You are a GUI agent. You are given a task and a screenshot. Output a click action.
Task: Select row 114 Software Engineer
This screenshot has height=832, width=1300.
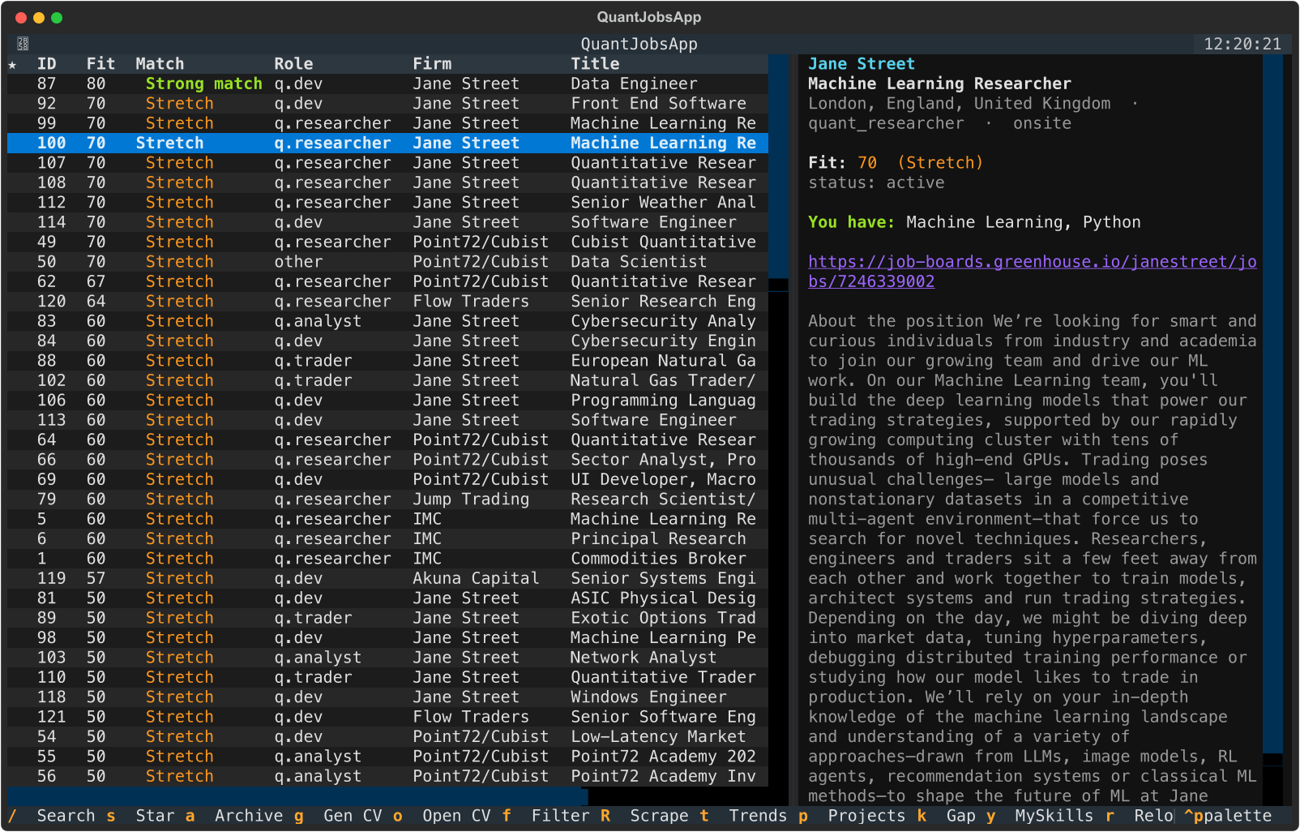387,222
